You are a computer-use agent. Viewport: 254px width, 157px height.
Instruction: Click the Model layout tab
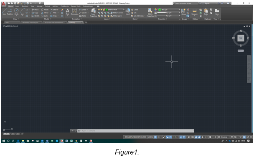[x=6, y=134]
